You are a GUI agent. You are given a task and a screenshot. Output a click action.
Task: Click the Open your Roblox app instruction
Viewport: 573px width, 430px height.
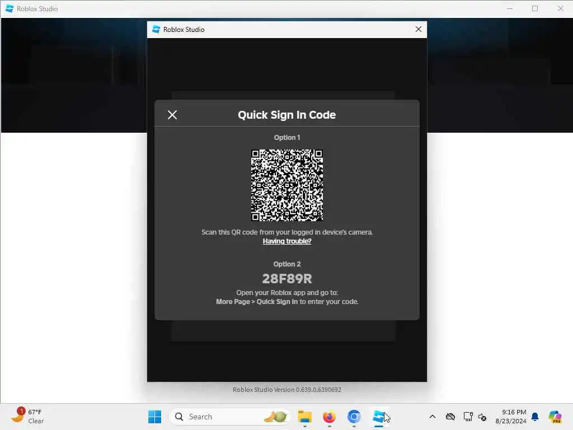pyautogui.click(x=287, y=293)
